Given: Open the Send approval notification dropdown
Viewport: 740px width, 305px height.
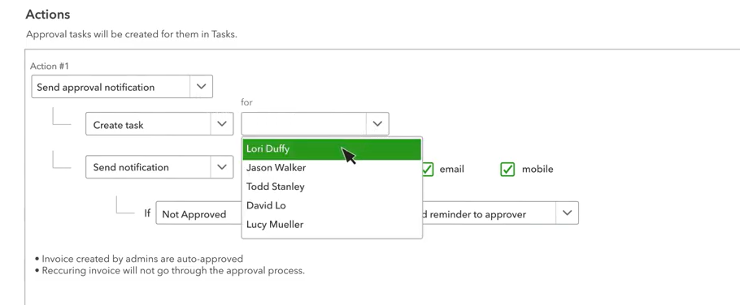Looking at the screenshot, I should (x=122, y=87).
